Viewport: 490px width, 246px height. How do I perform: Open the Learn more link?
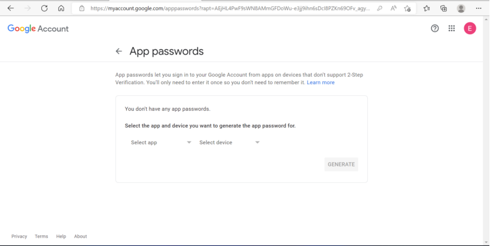coord(321,82)
